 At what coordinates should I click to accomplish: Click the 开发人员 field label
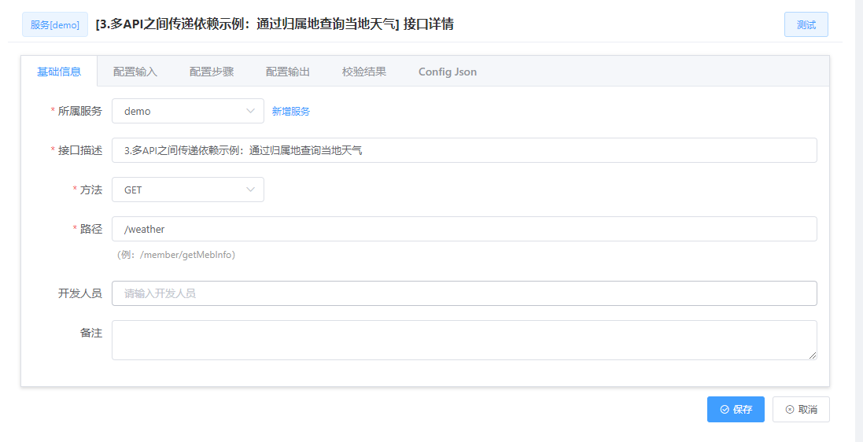pos(79,293)
